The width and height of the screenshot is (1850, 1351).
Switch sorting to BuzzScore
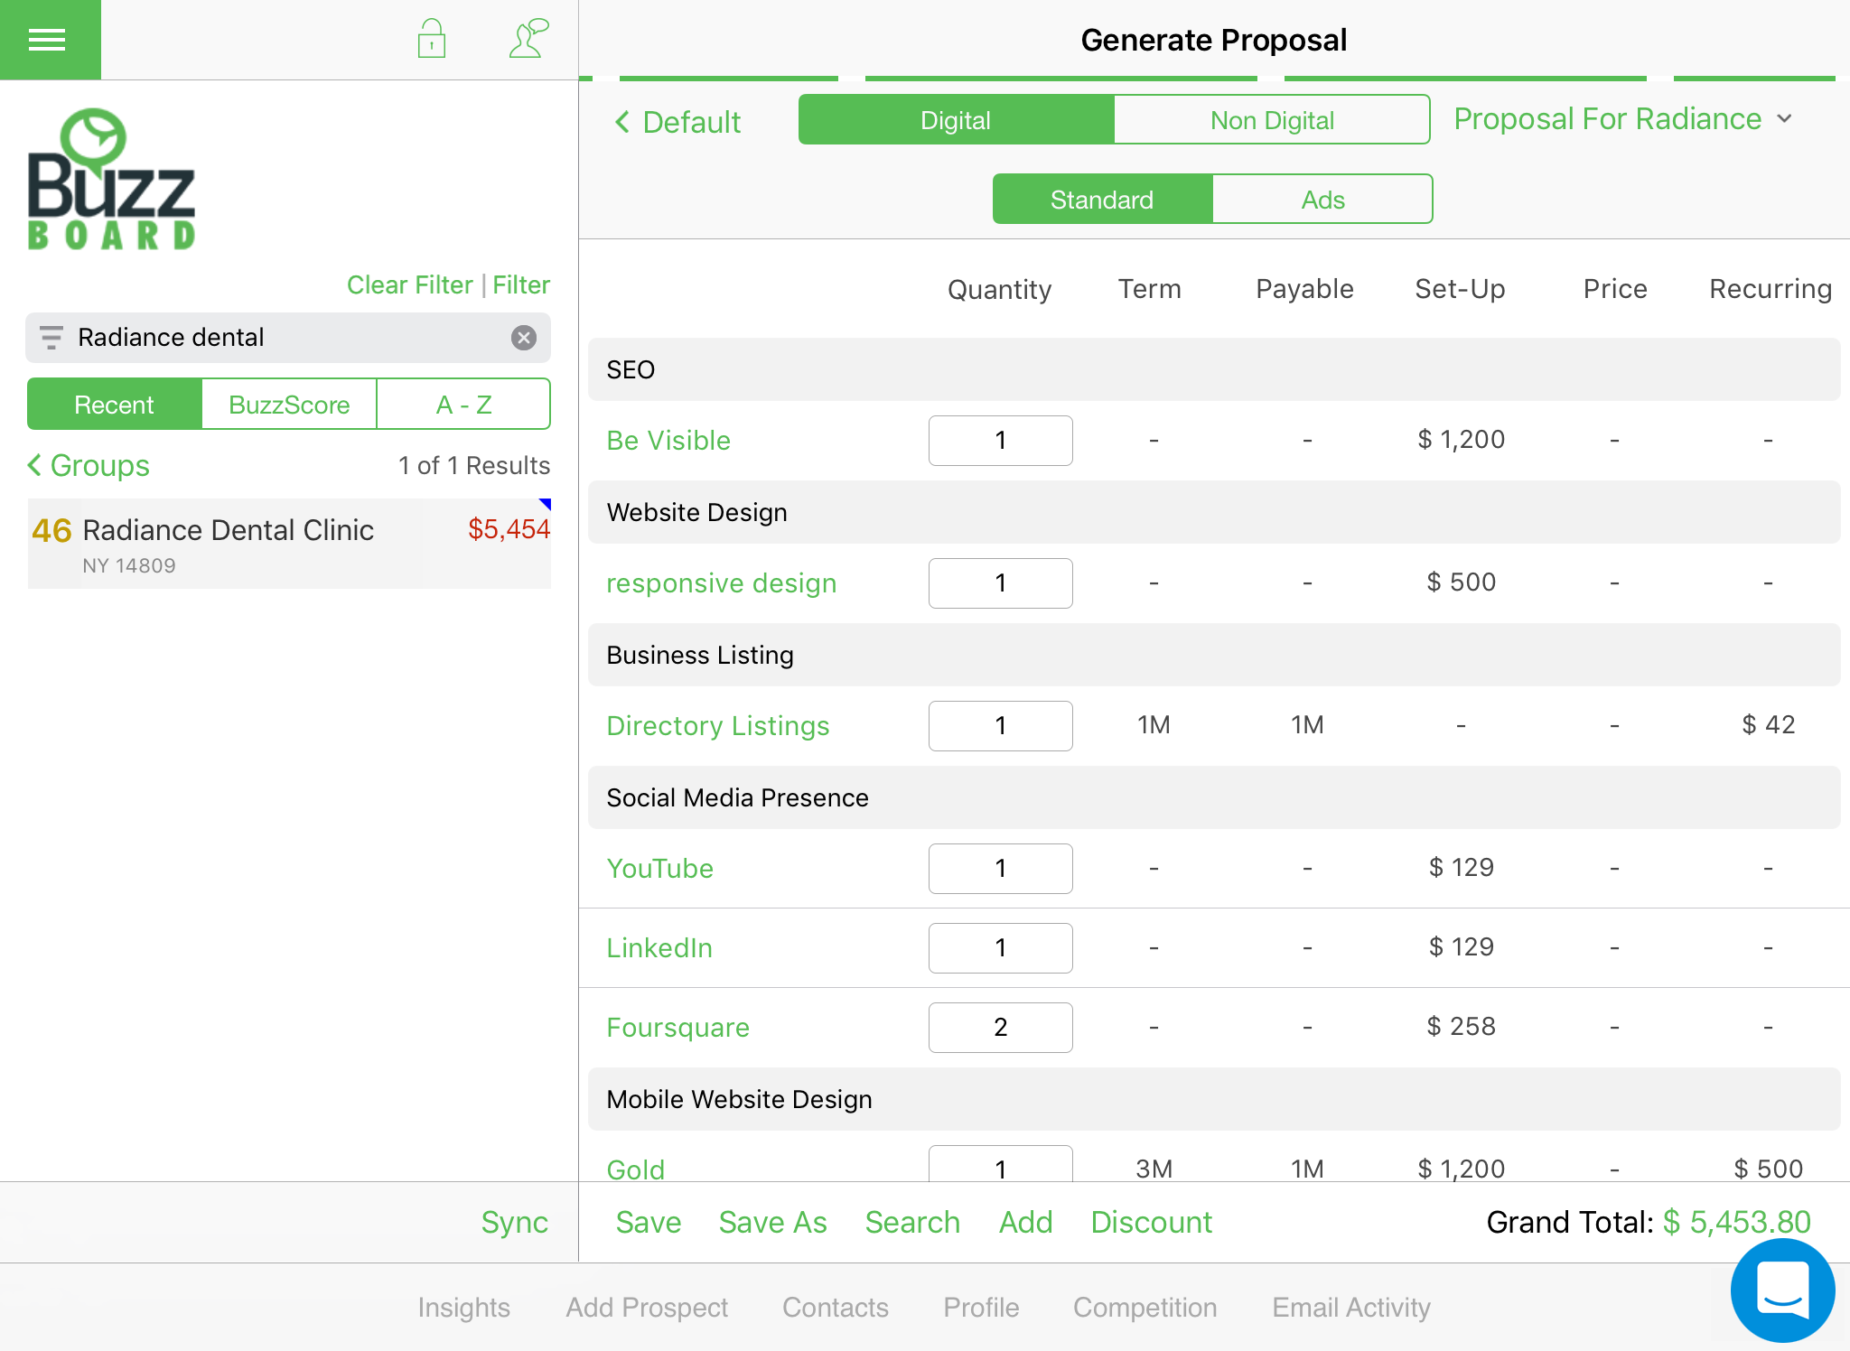(x=288, y=404)
